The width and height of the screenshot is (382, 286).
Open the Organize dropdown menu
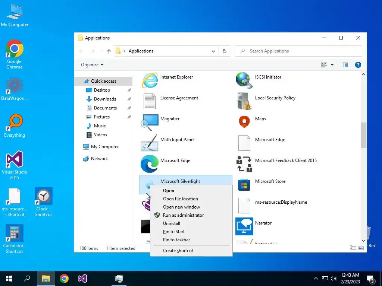[x=92, y=65]
